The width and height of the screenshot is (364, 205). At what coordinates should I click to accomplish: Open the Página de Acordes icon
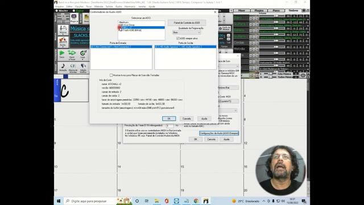pyautogui.click(x=73, y=66)
